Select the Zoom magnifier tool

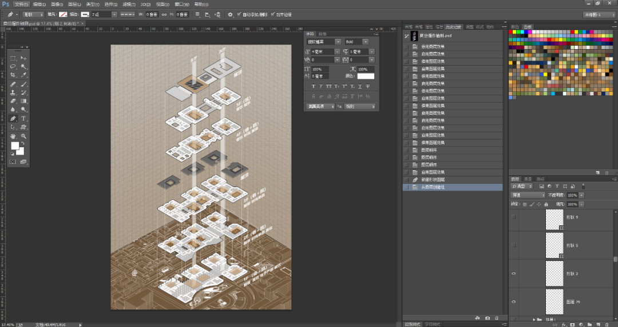coord(23,136)
